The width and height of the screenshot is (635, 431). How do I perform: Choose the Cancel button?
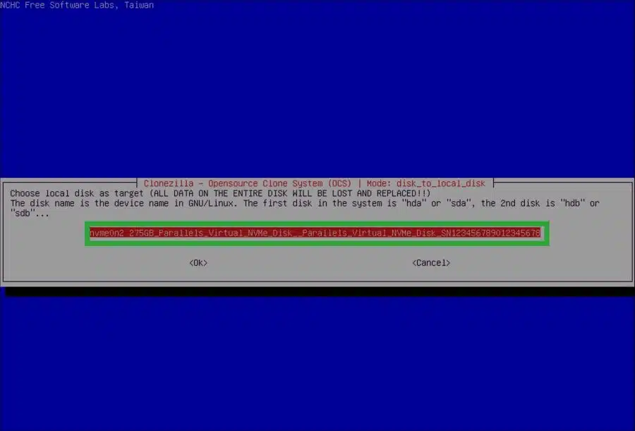tap(431, 263)
